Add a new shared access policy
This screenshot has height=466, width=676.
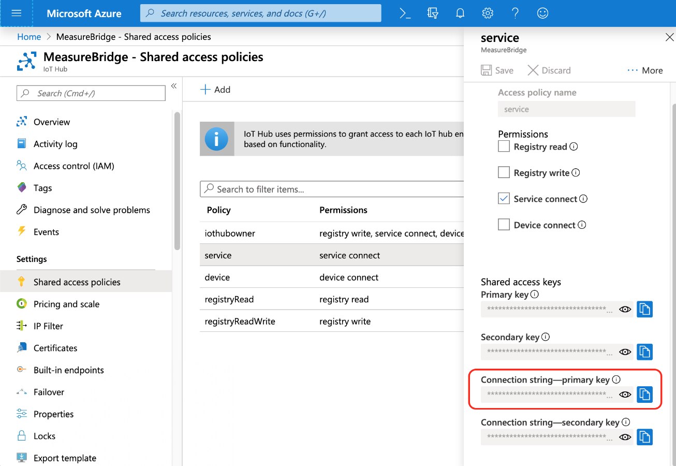215,90
